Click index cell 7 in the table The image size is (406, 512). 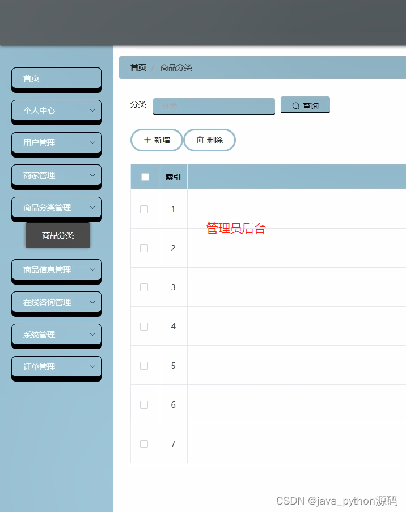(x=173, y=444)
